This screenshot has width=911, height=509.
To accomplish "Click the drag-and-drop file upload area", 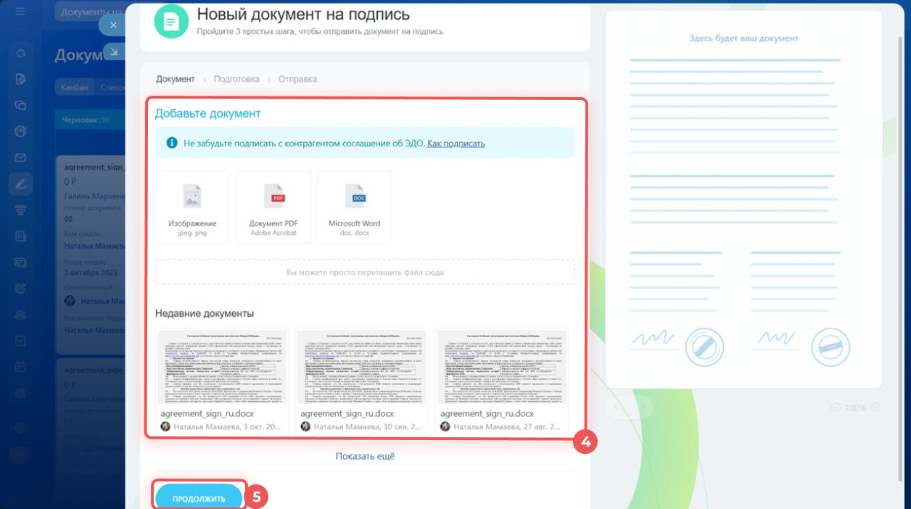I will 365,272.
